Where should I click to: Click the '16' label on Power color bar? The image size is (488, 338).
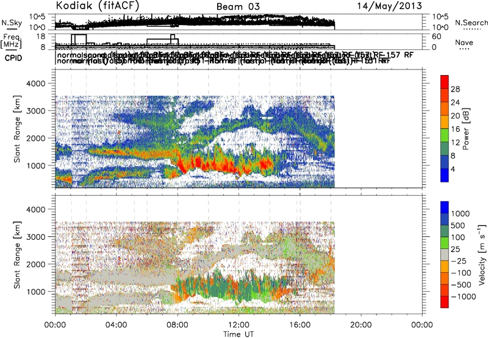click(x=455, y=129)
